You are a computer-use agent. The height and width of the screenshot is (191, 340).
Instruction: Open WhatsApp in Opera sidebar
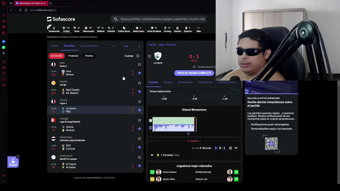(x=3, y=47)
